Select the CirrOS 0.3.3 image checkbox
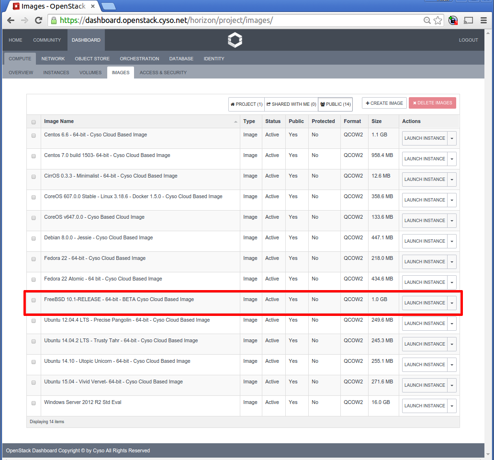494x460 pixels. [x=34, y=177]
